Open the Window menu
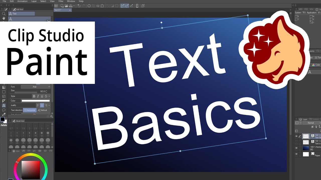Screen dimensions: 321x180 71,1
